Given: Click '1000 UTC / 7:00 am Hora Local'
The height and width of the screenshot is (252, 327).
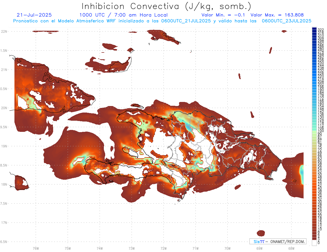Looking at the screenshot, I should 123,15.
